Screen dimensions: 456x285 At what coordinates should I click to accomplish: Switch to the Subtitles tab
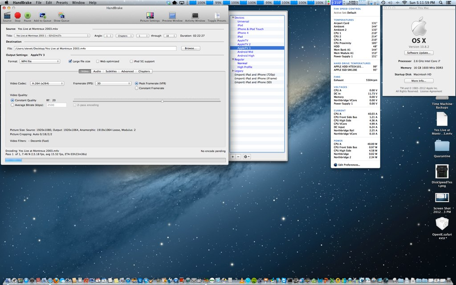coord(111,71)
